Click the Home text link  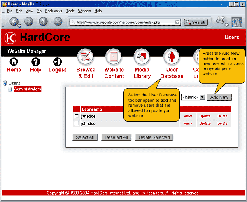[14, 70]
